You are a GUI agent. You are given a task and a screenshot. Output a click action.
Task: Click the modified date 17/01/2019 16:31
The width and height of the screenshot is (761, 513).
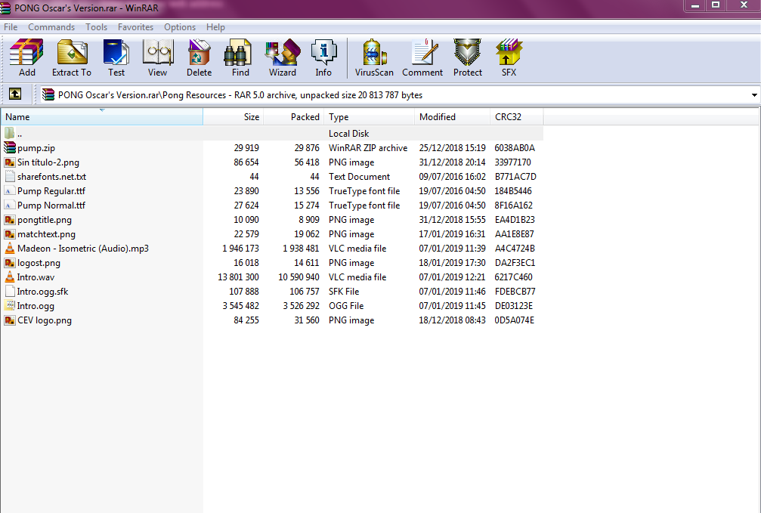(453, 234)
